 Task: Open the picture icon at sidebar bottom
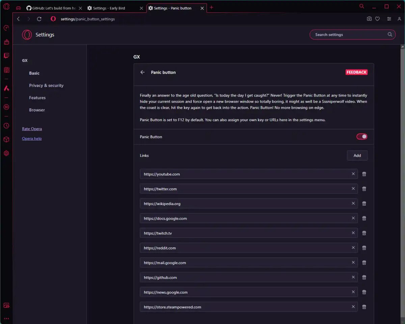[x=6, y=305]
